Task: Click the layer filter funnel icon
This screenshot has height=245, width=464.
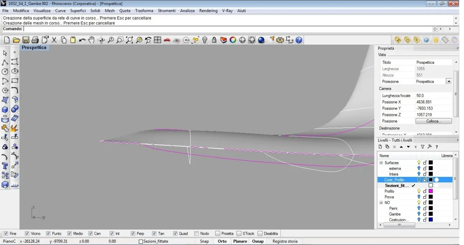Action: click(423, 147)
